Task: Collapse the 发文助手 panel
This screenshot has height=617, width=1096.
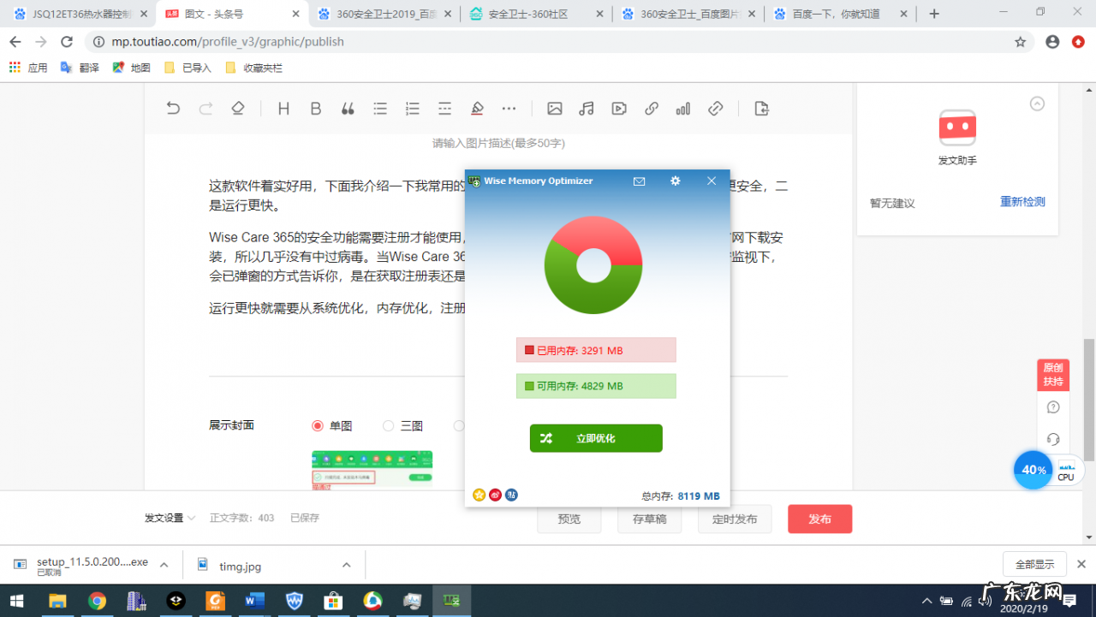Action: pyautogui.click(x=1037, y=103)
